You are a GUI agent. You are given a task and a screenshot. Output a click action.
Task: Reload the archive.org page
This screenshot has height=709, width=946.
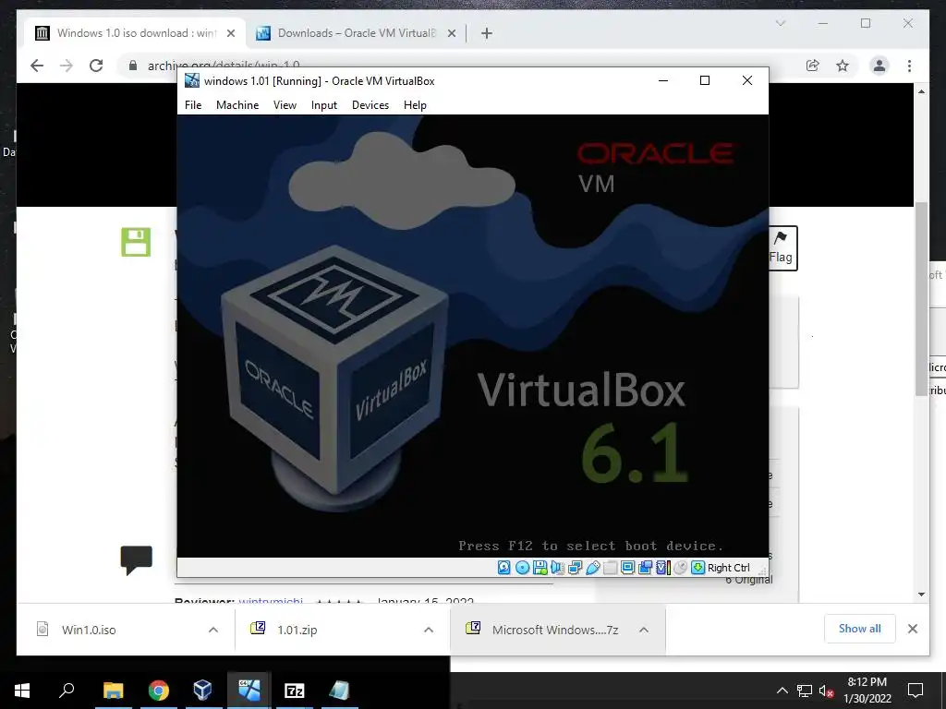click(x=96, y=66)
